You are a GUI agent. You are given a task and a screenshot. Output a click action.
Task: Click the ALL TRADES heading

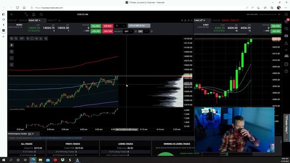pos(27,144)
